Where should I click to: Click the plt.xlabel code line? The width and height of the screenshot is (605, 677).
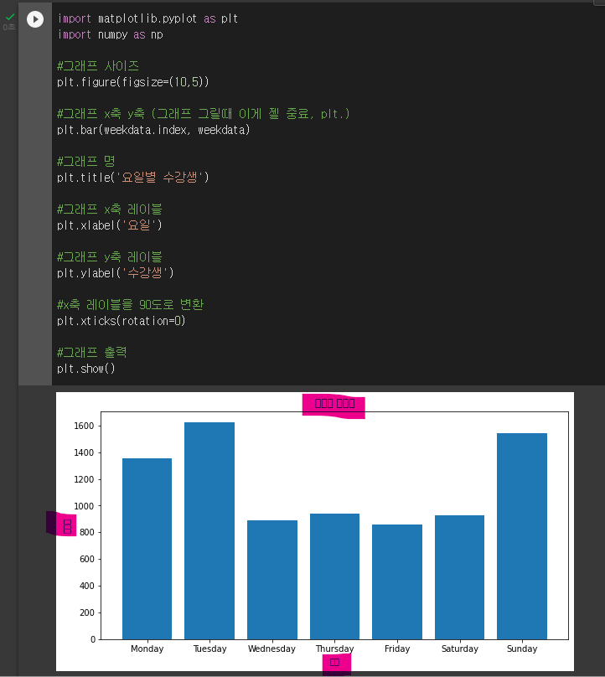click(x=110, y=225)
